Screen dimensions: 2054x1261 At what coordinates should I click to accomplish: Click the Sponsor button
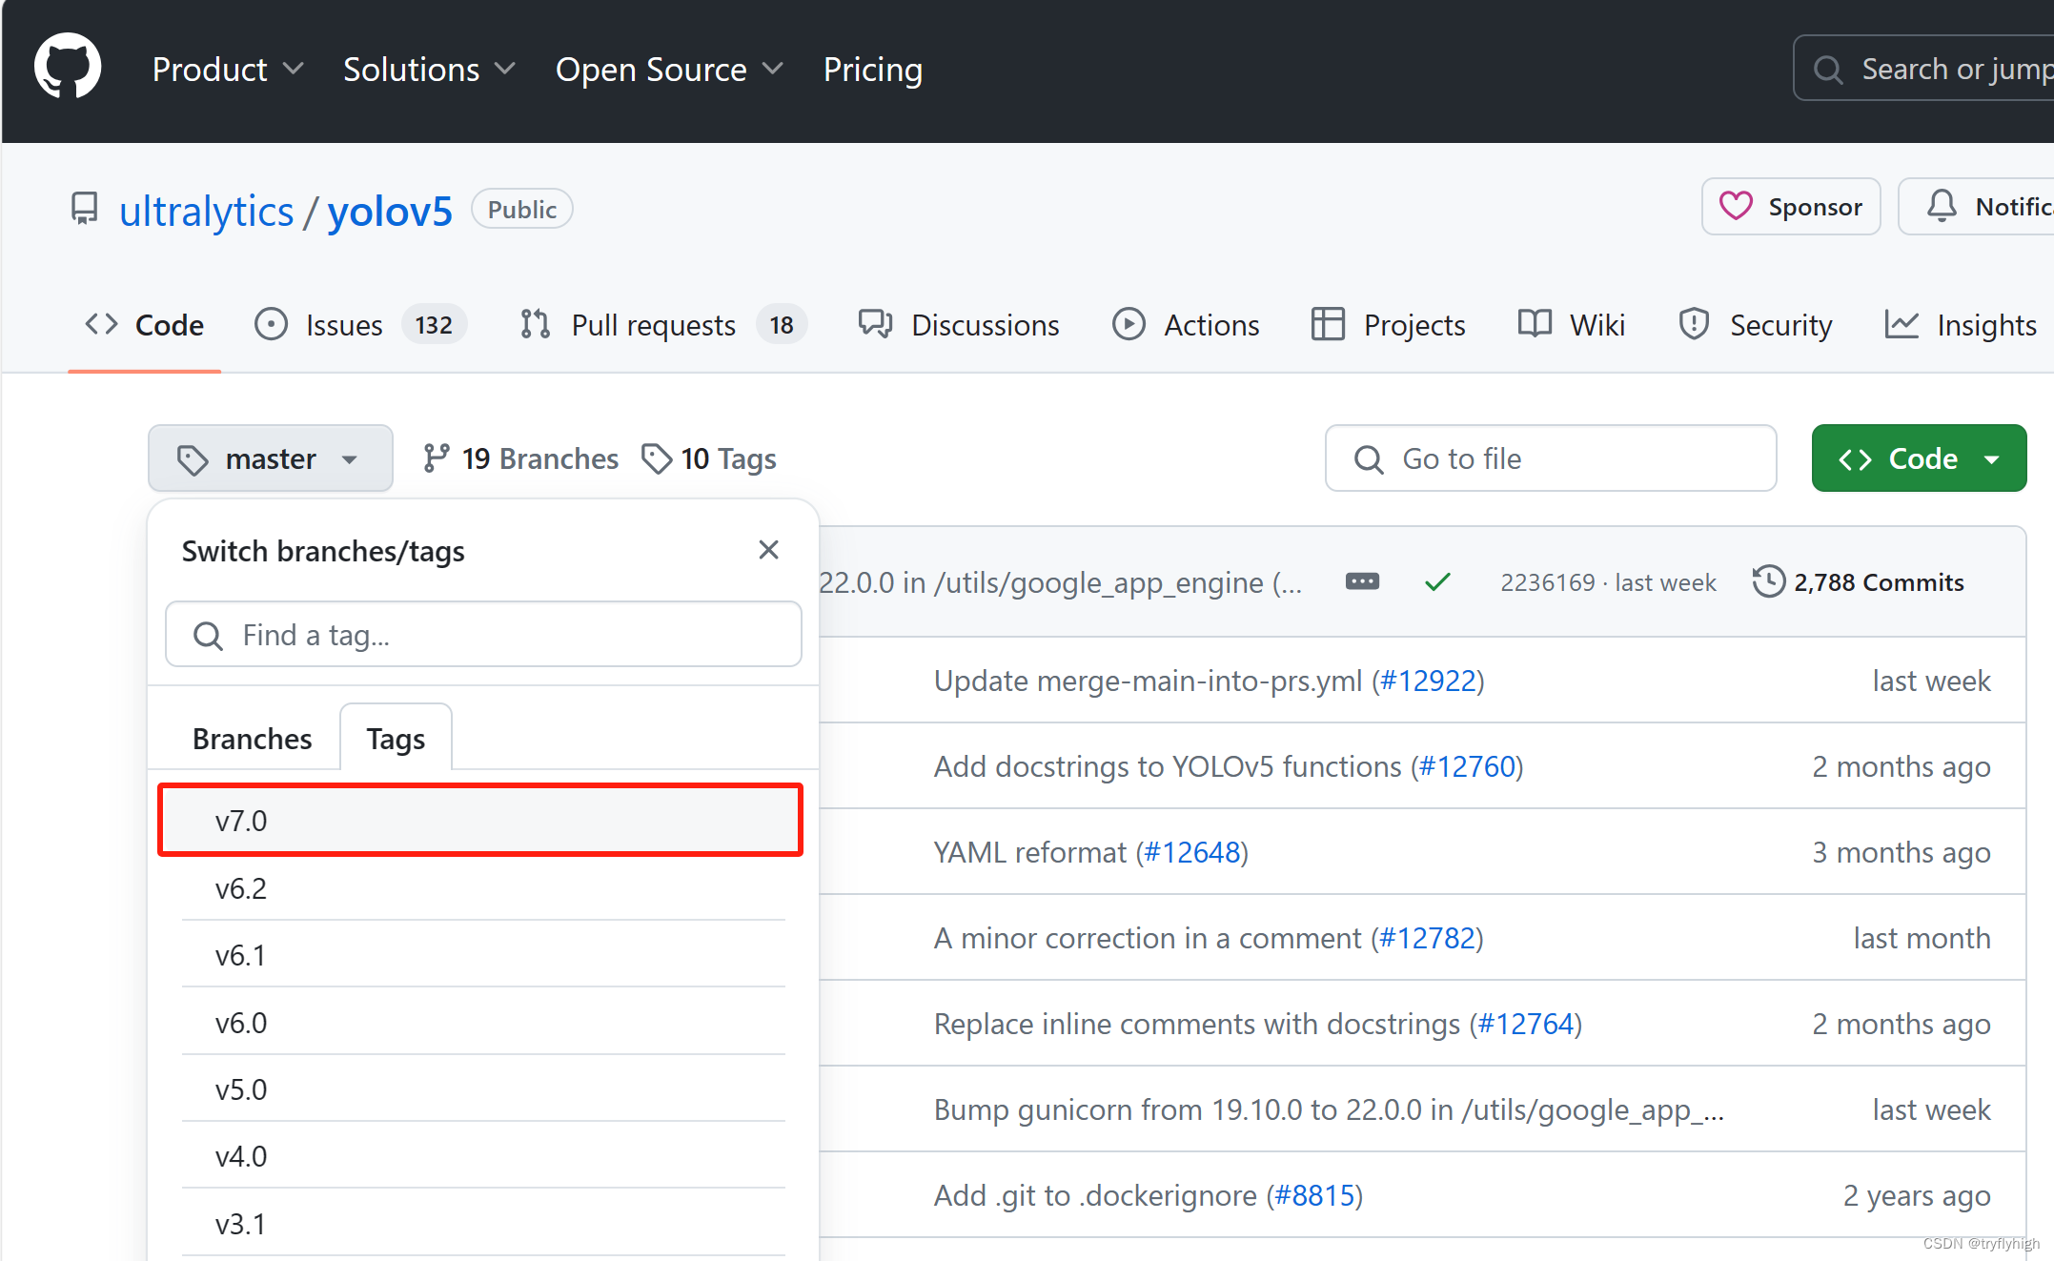coord(1790,207)
